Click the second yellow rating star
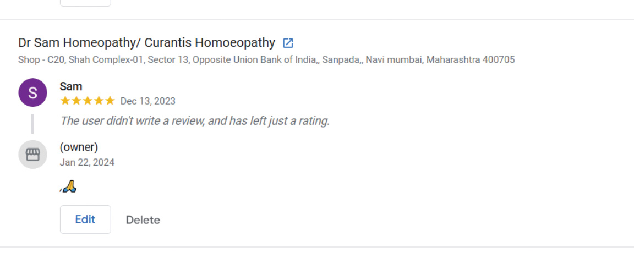 [x=76, y=101]
